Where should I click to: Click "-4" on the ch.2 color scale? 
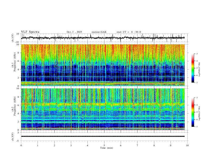coord(196,105)
